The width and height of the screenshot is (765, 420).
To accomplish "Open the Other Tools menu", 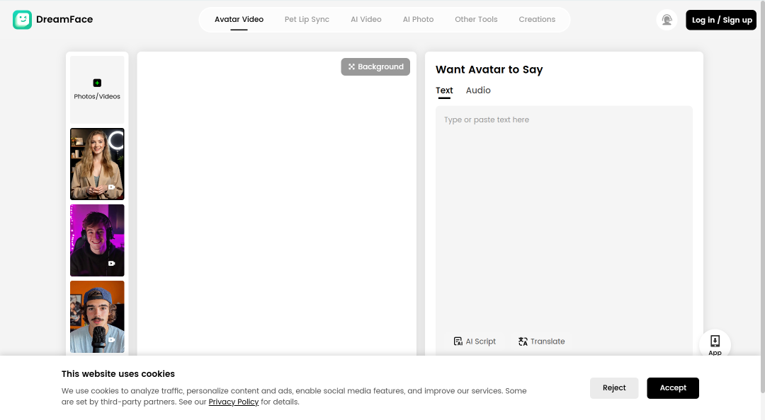I will (476, 20).
